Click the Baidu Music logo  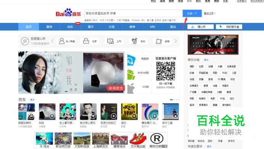coord(68,13)
